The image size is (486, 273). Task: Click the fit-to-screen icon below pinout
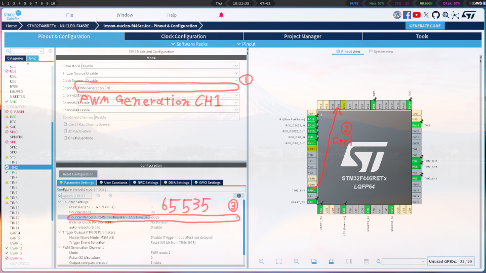click(x=279, y=261)
